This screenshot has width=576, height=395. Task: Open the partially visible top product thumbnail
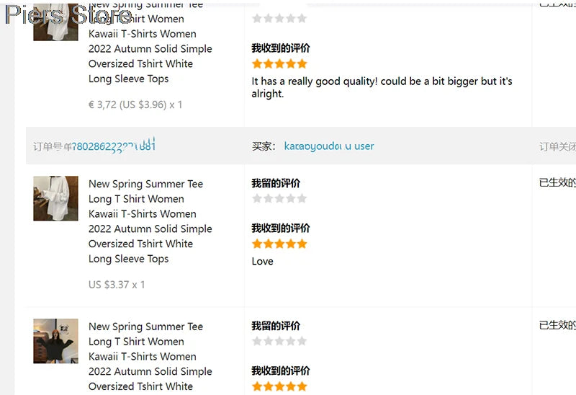click(55, 22)
